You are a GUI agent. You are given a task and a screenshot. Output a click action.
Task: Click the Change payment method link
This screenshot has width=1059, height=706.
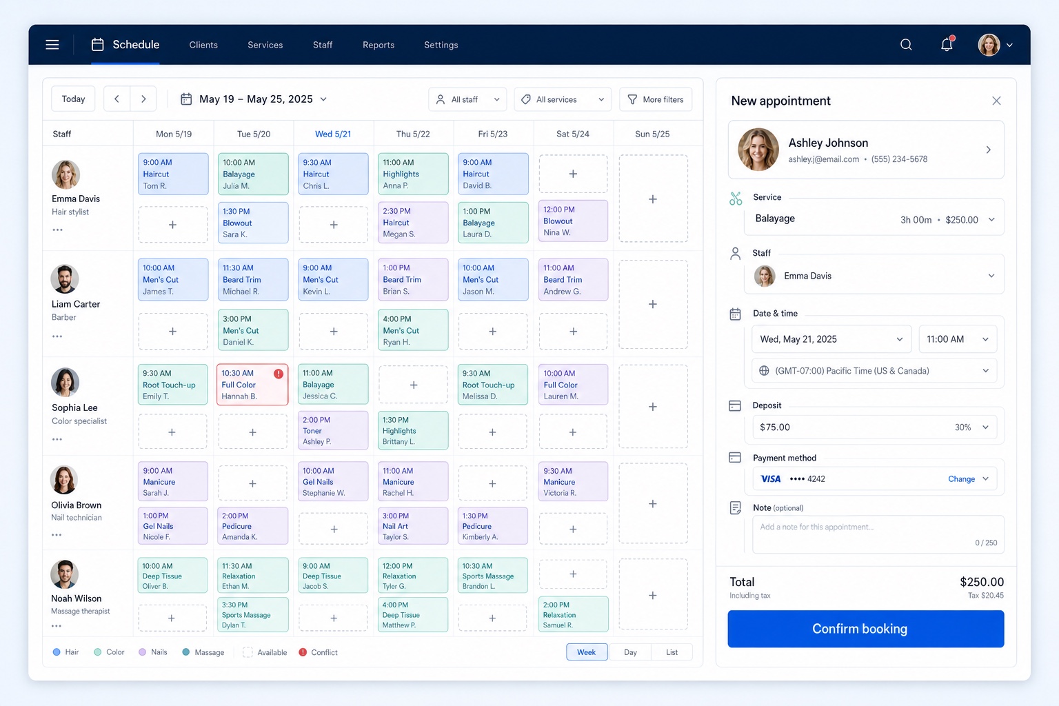(961, 479)
